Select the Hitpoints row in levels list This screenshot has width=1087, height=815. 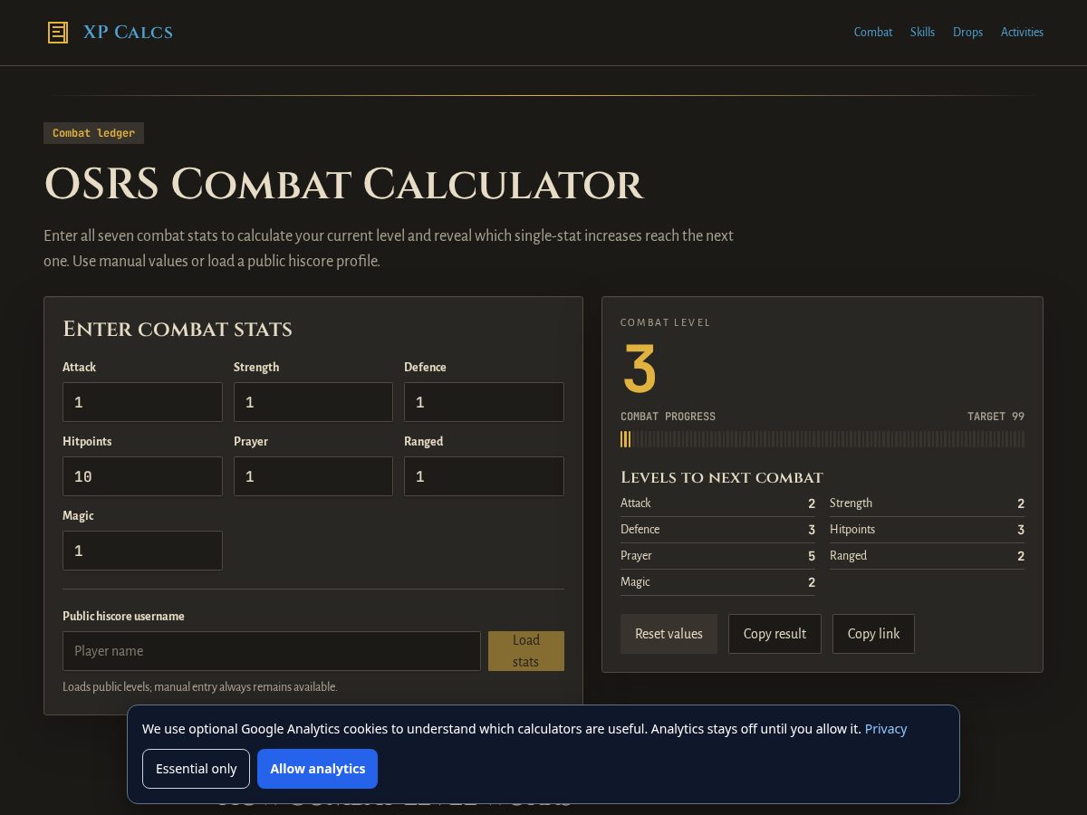click(x=927, y=530)
